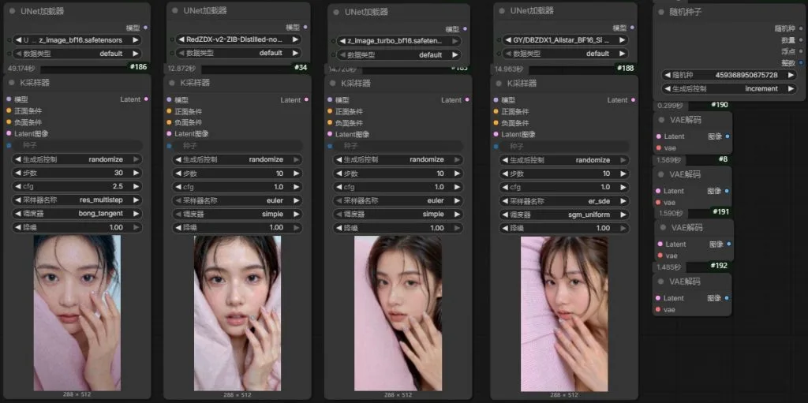Screen dimensions: 808x403
Task: Open the RedZDX-v2-ZIB-Distilled model dropdown
Action: coord(238,39)
